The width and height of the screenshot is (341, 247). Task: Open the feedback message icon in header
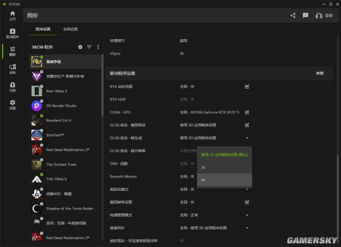tap(305, 15)
